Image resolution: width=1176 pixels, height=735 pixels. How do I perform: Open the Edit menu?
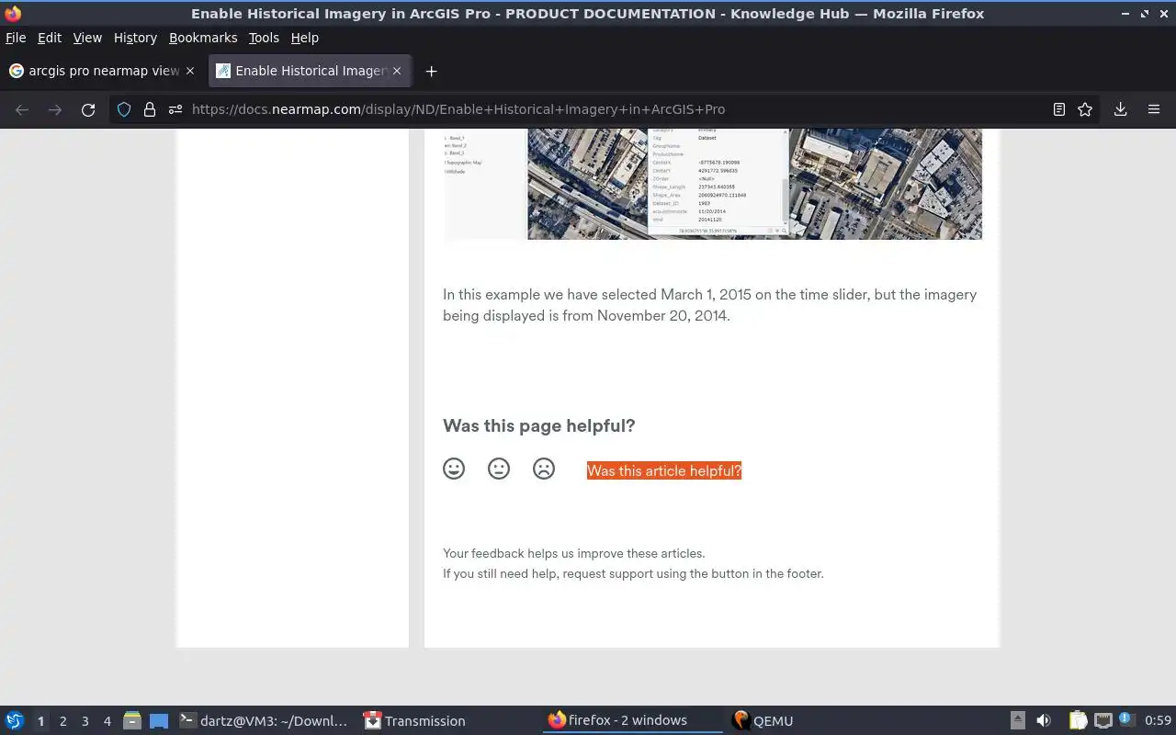pyautogui.click(x=50, y=38)
